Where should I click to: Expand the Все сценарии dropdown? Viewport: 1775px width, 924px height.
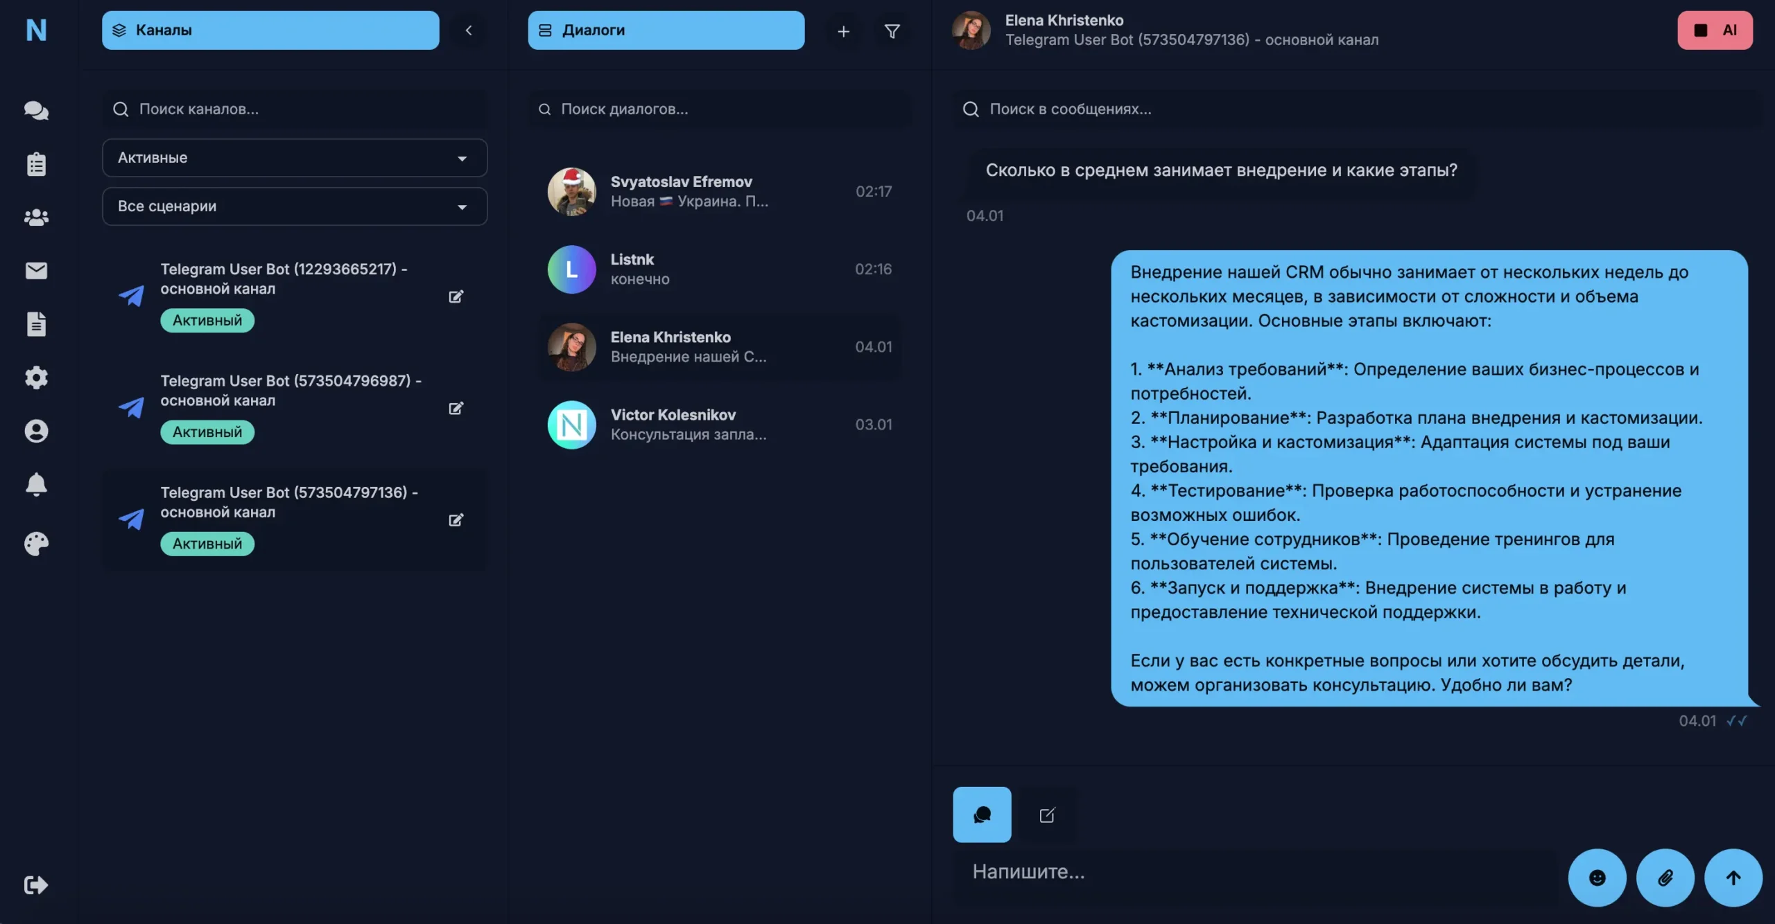coord(295,206)
